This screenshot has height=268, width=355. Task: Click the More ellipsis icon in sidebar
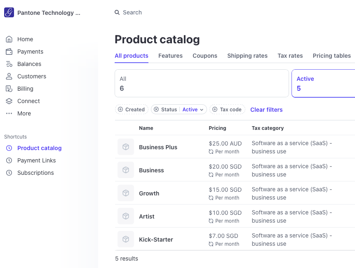(8, 113)
